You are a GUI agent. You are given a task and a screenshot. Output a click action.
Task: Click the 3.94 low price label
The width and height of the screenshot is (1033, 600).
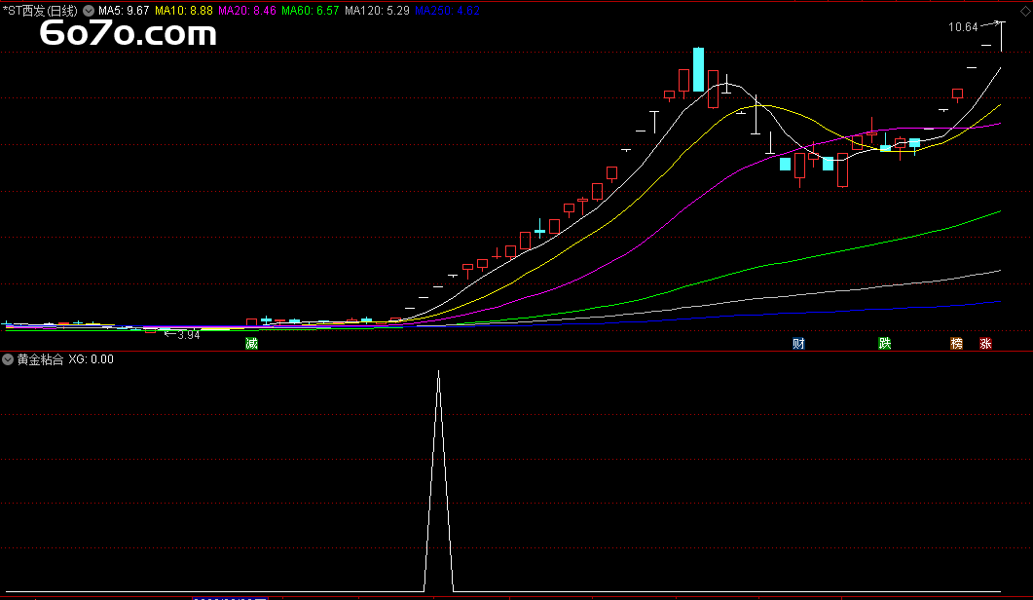coord(187,335)
